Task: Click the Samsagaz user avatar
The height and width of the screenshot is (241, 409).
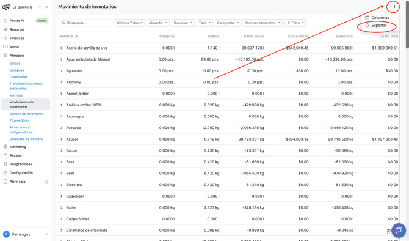Action: 6,234
